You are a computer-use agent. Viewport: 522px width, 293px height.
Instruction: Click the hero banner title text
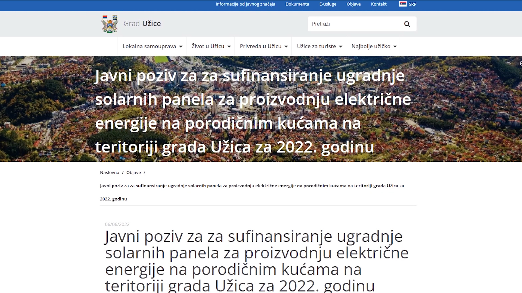(x=253, y=111)
